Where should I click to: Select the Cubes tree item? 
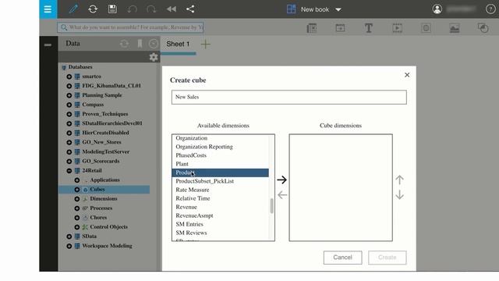pos(97,189)
